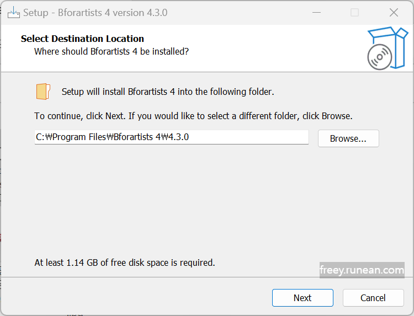The width and height of the screenshot is (414, 316).
Task: Click the 'Select Destination Location' heading
Action: [82, 39]
